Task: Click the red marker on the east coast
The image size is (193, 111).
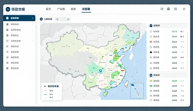Action: [x=123, y=70]
